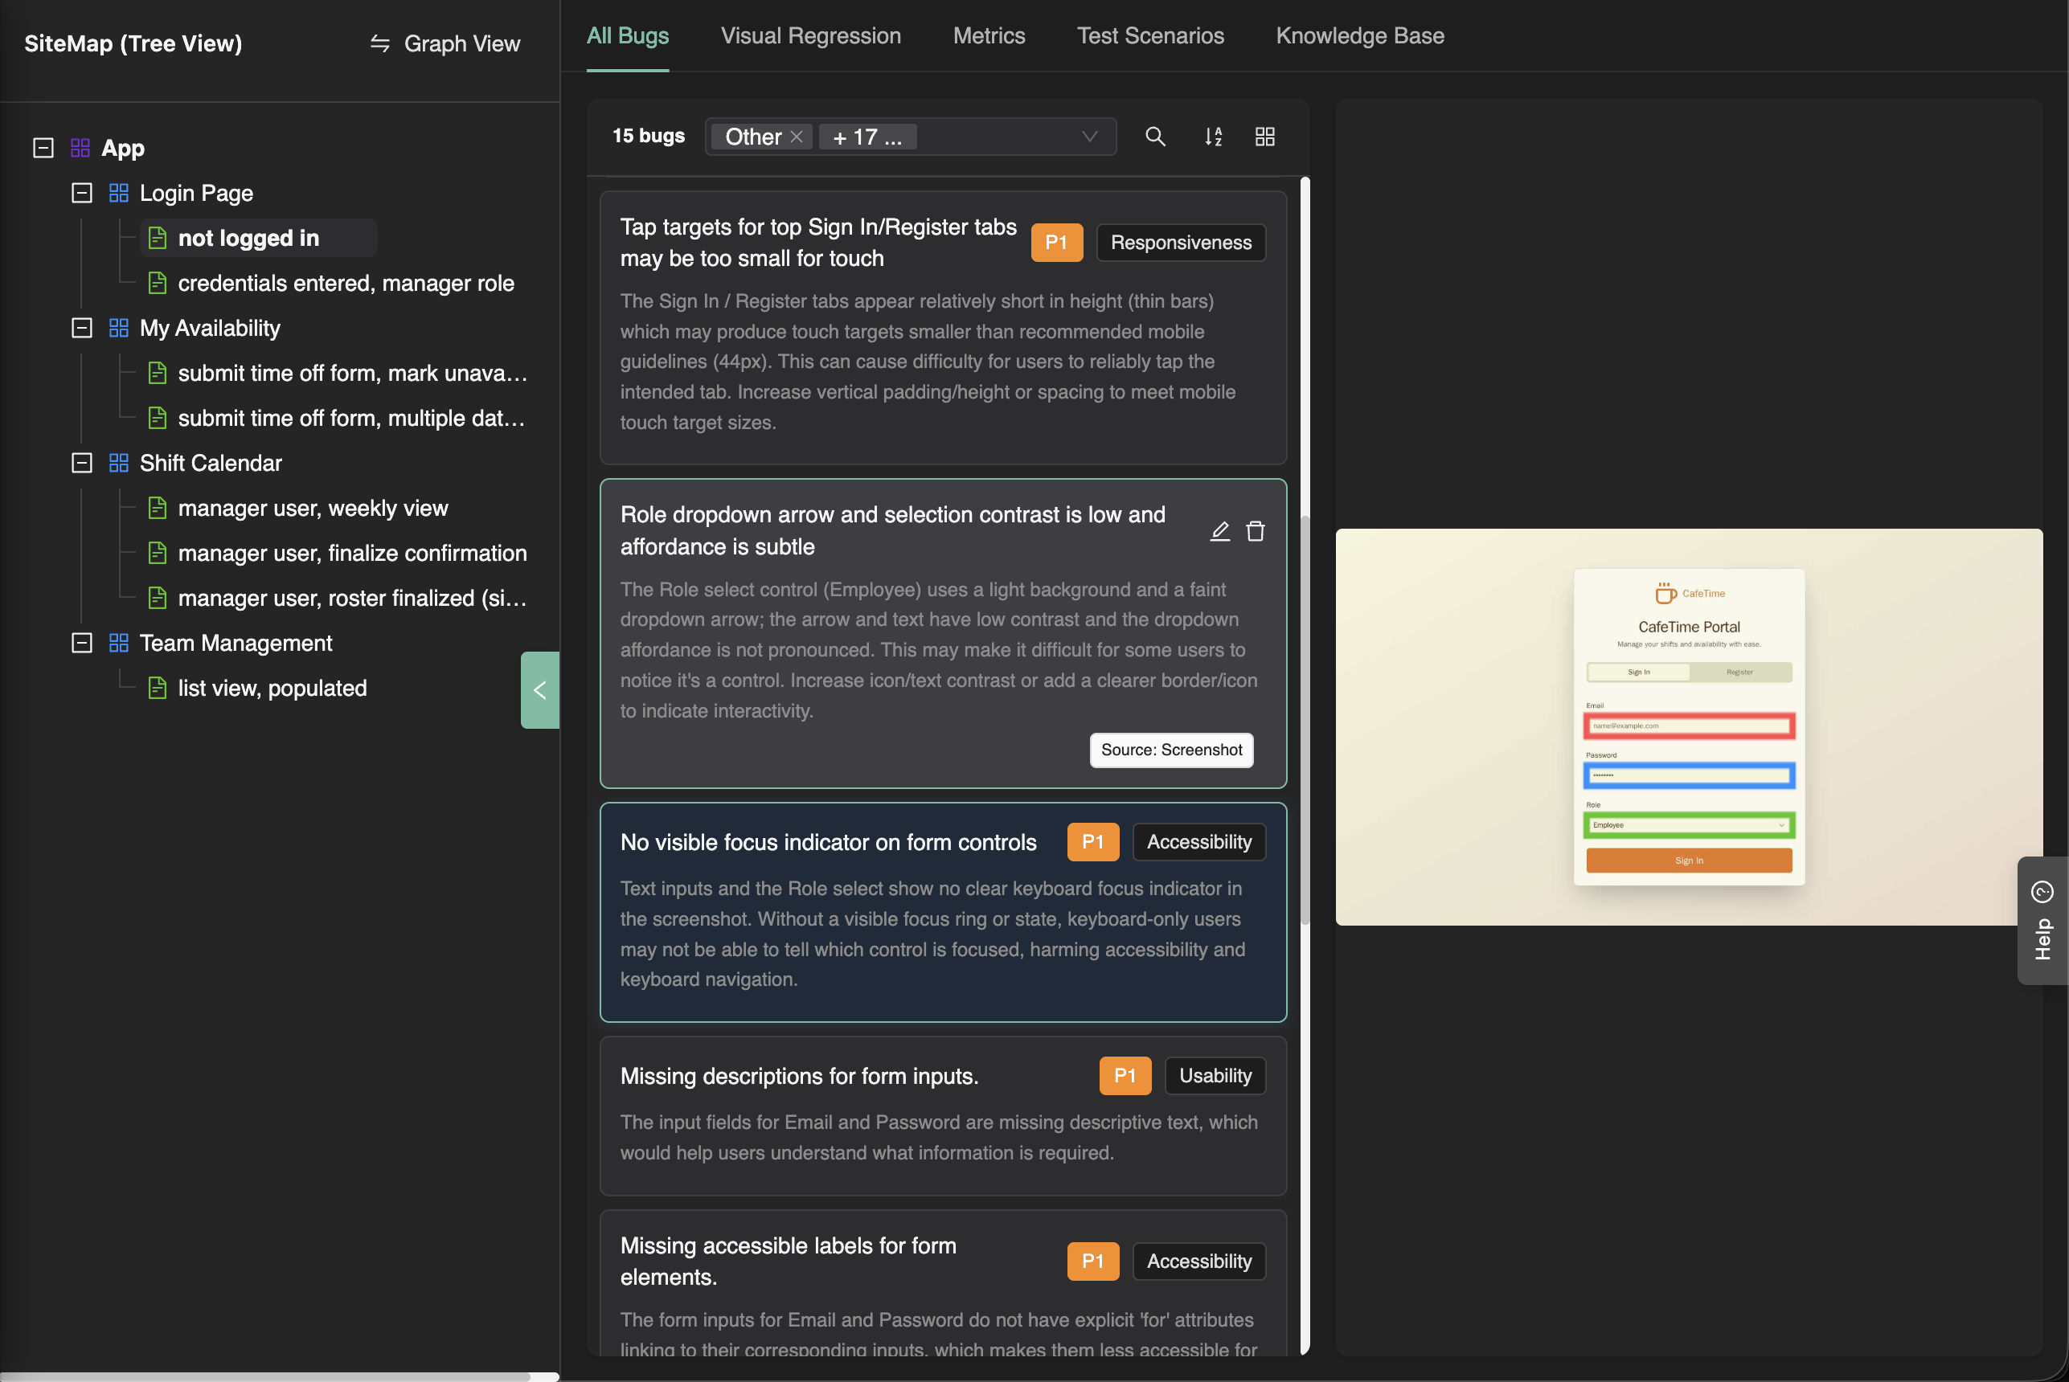Open the bug category filter dropdown arrow
This screenshot has width=2069, height=1382.
point(1090,137)
